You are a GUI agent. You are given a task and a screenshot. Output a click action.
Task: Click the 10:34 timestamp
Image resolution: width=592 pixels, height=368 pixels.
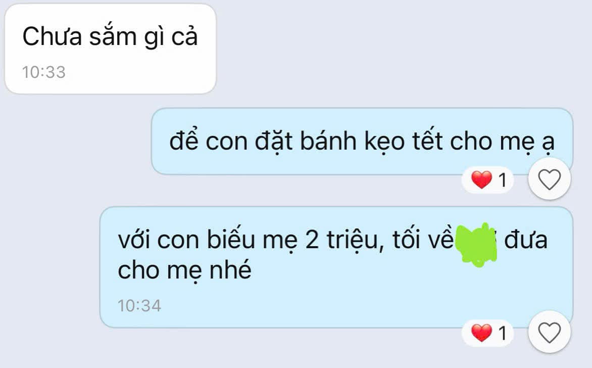(139, 306)
